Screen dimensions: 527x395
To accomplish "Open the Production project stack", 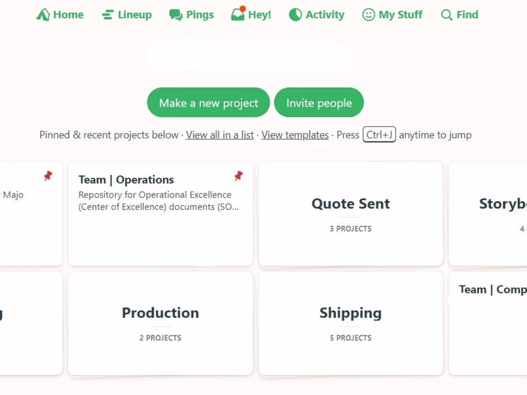I will [x=160, y=323].
